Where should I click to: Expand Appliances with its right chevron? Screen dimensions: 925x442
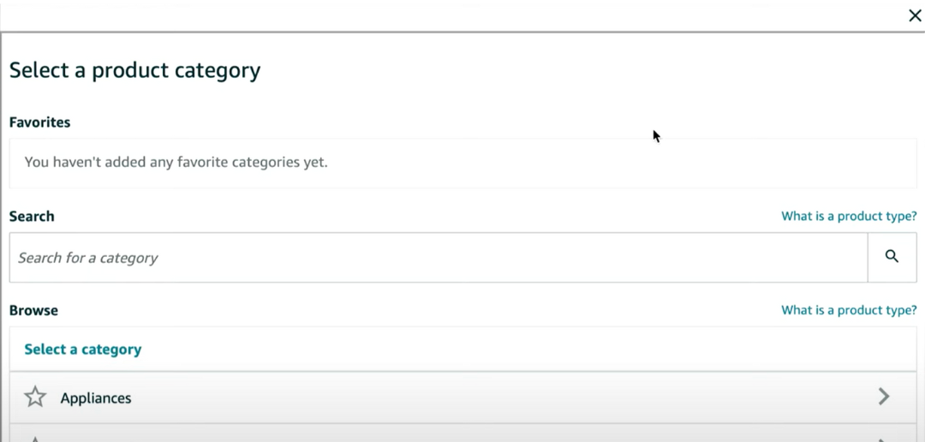click(883, 397)
